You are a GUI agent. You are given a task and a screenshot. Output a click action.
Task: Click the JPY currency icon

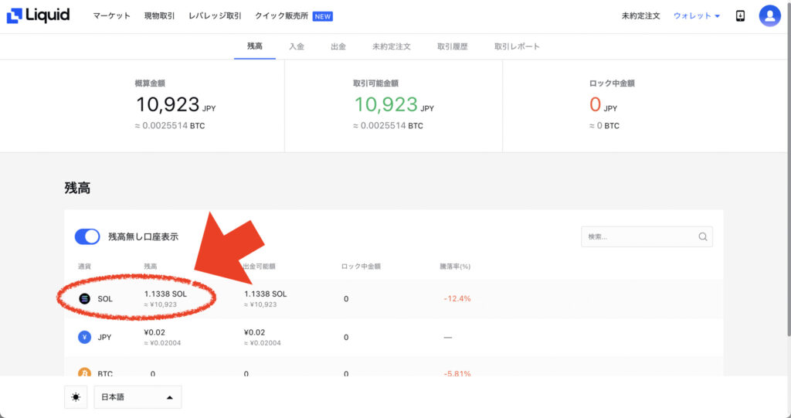click(84, 337)
